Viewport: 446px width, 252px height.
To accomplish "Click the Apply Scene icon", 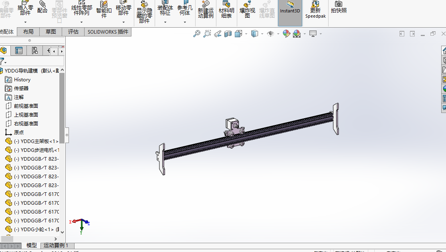I will (297, 34).
